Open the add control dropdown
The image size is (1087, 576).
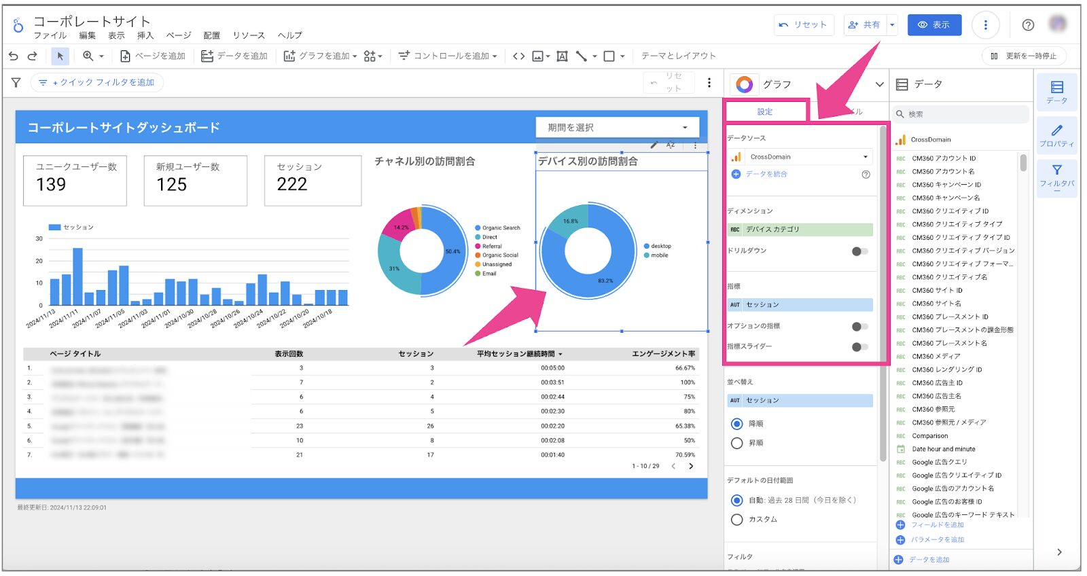448,56
